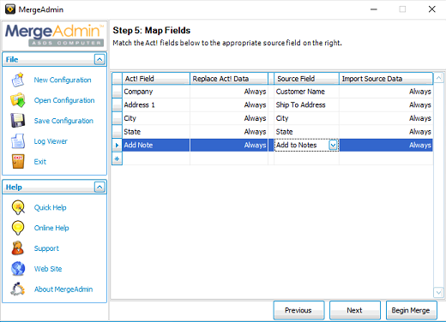Click the New Configuration icon
This screenshot has height=322, width=446.
tap(18, 80)
